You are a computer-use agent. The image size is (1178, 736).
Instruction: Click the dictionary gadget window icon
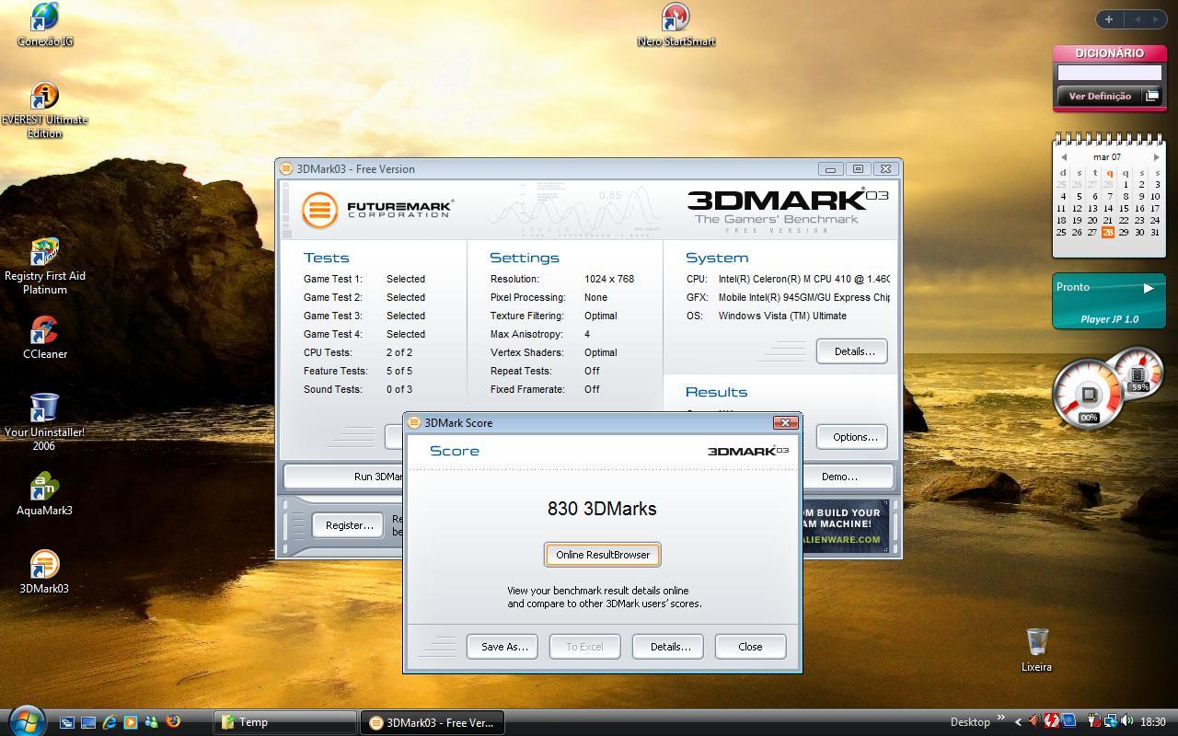click(x=1151, y=96)
